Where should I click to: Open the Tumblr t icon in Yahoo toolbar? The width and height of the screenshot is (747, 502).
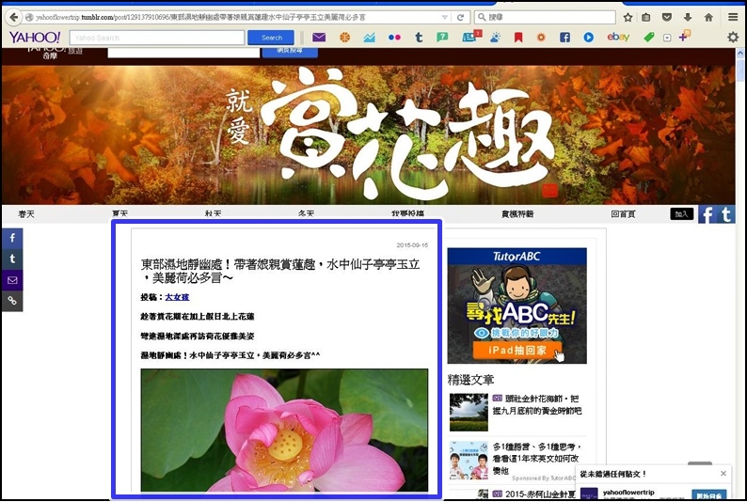tap(419, 37)
